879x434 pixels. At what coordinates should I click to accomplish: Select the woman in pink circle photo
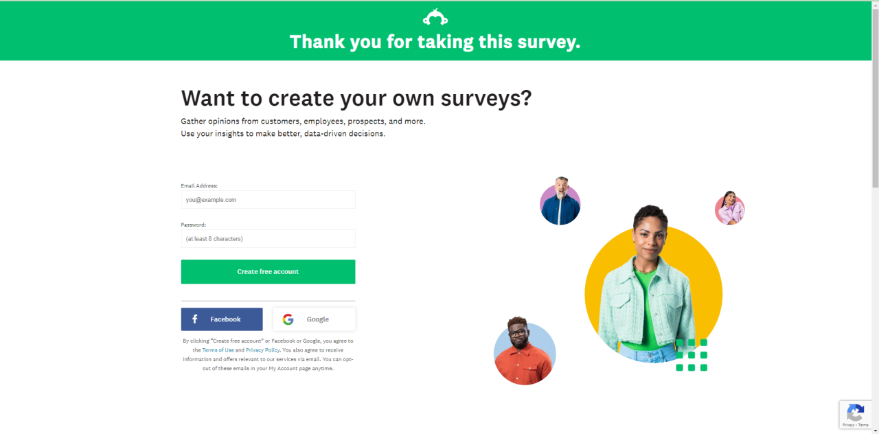pos(729,208)
